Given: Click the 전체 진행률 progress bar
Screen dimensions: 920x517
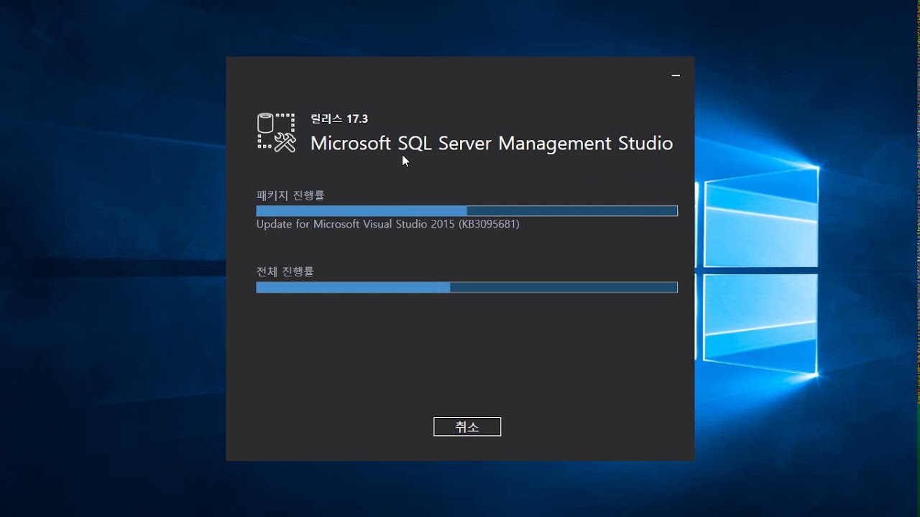Looking at the screenshot, I should [x=466, y=287].
